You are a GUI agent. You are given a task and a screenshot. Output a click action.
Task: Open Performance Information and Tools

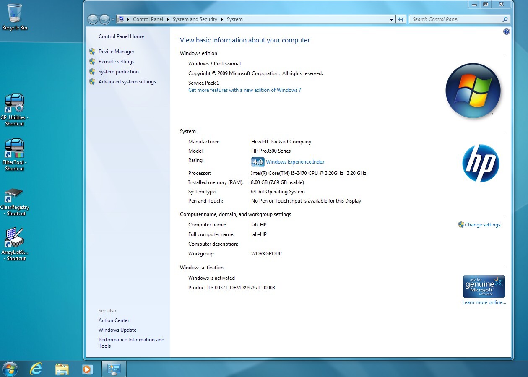131,343
